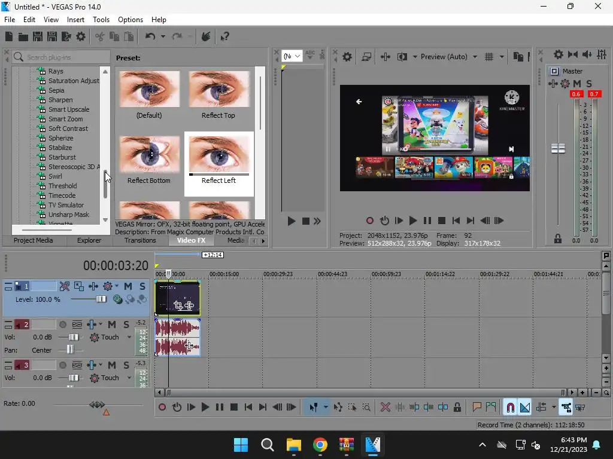This screenshot has width=613, height=459.
Task: Open File Explorer from taskbar
Action: (x=293, y=445)
